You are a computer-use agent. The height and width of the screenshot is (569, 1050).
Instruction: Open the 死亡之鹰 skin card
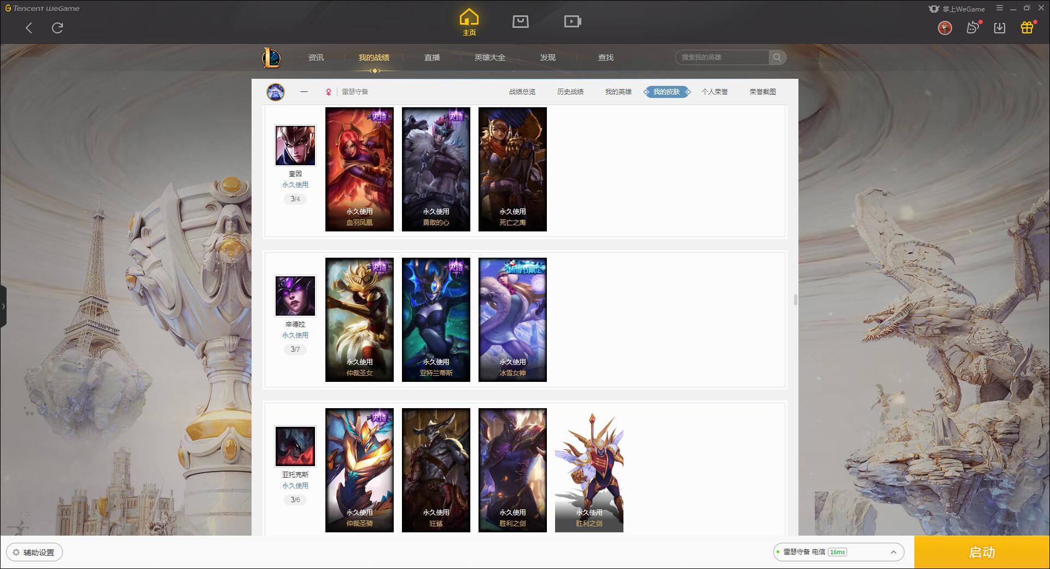(x=512, y=169)
